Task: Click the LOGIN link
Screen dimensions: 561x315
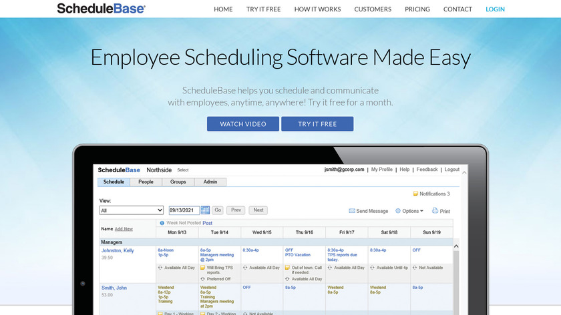Action: (x=495, y=9)
